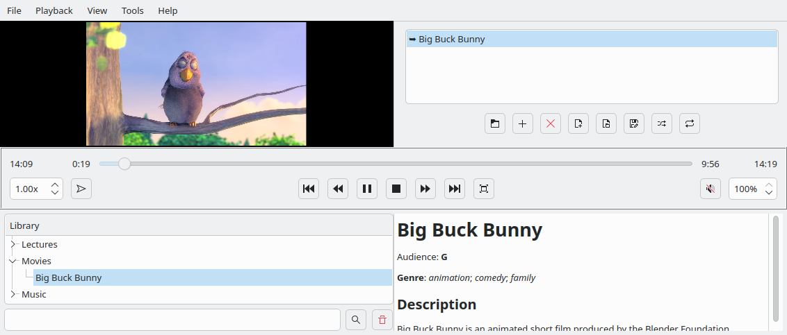Collapse the Movies folder
The width and height of the screenshot is (787, 335).
(x=13, y=261)
